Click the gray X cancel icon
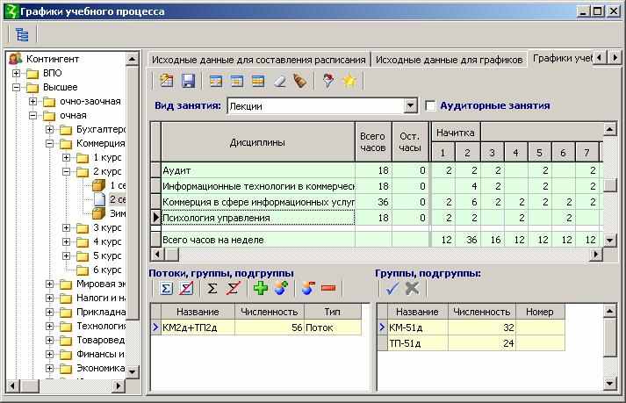 pyautogui.click(x=411, y=288)
